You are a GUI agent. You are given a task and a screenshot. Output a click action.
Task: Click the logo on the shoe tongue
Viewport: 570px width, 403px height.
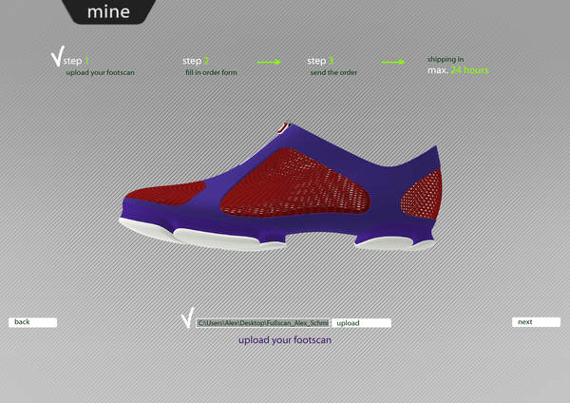pyautogui.click(x=280, y=126)
